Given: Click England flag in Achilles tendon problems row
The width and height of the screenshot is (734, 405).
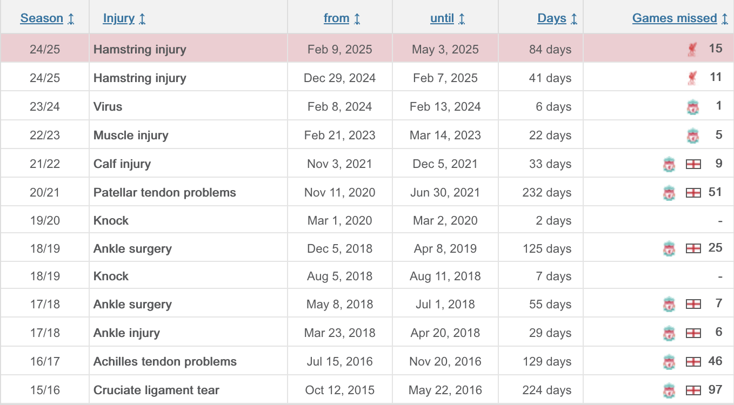Looking at the screenshot, I should point(693,362).
